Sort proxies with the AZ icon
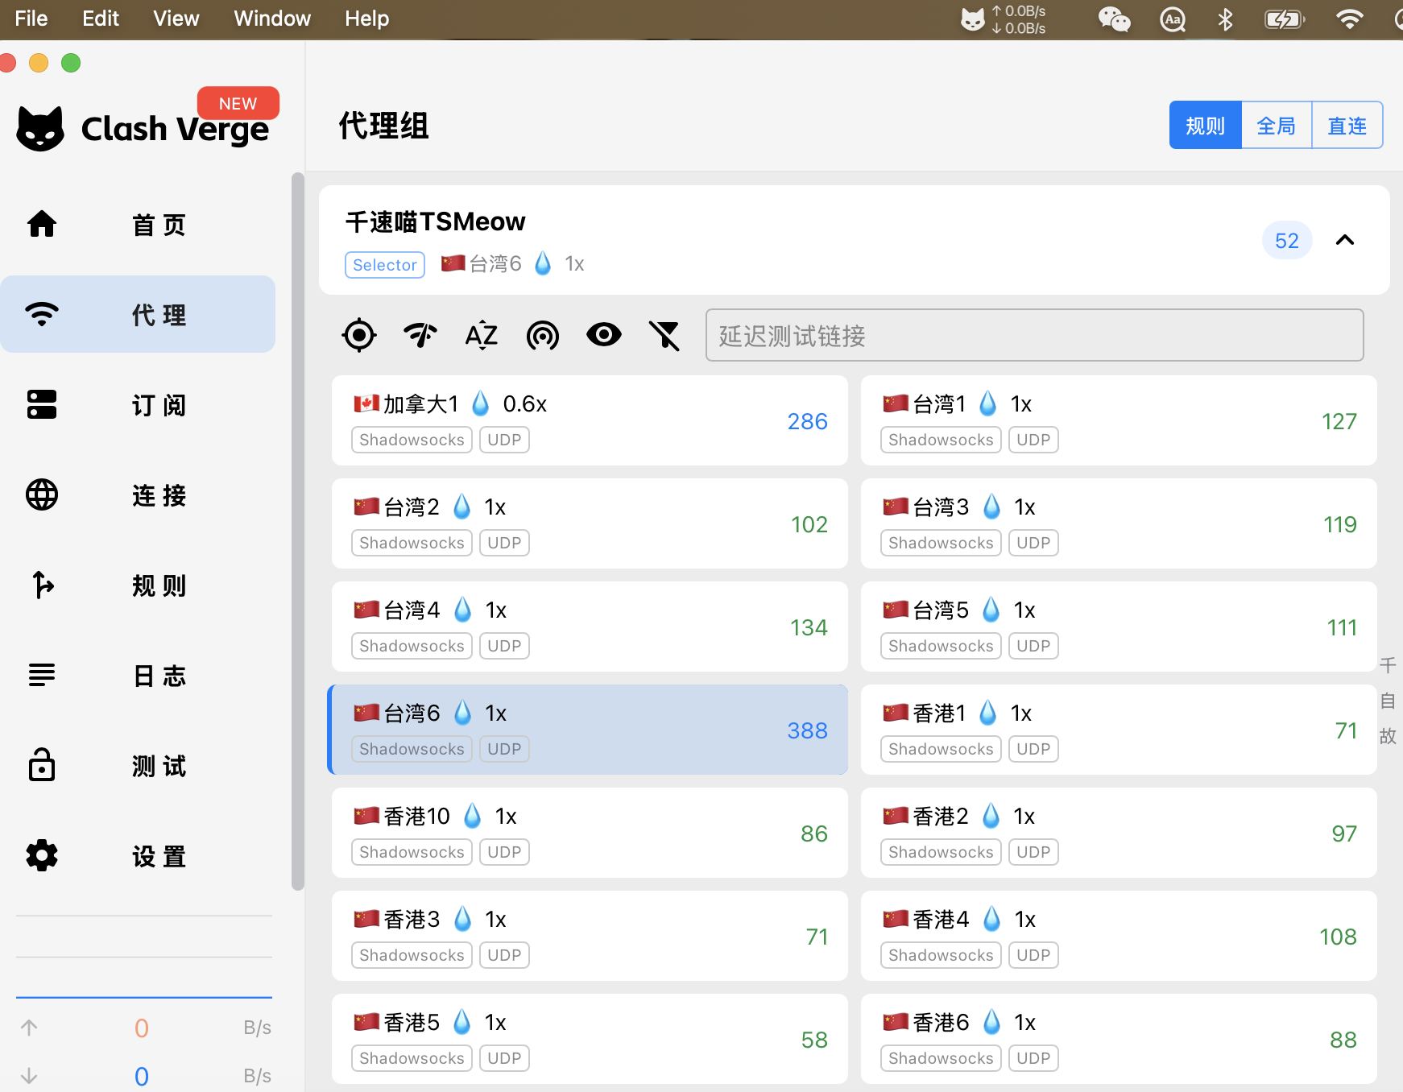The height and width of the screenshot is (1092, 1403). [482, 335]
